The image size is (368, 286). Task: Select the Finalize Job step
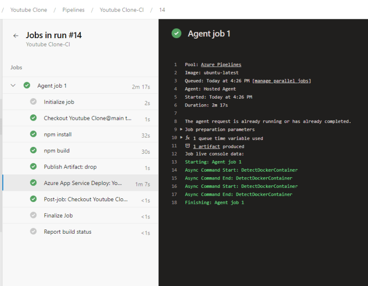click(80, 215)
